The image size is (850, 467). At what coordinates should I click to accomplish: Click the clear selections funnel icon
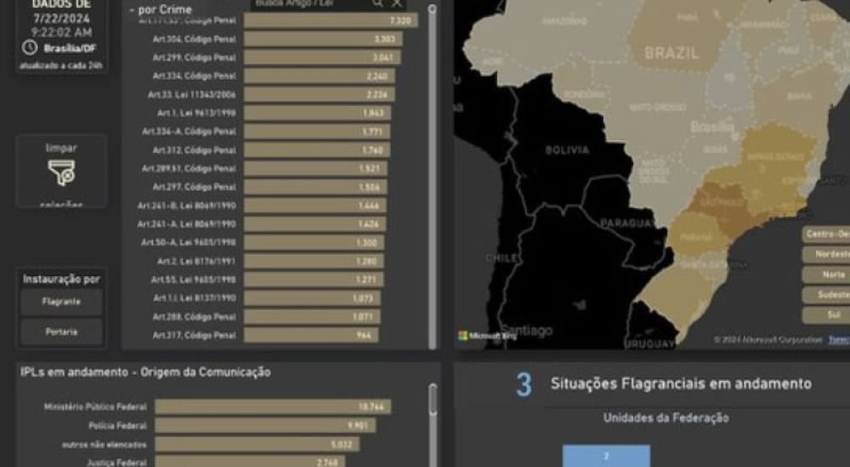click(61, 172)
